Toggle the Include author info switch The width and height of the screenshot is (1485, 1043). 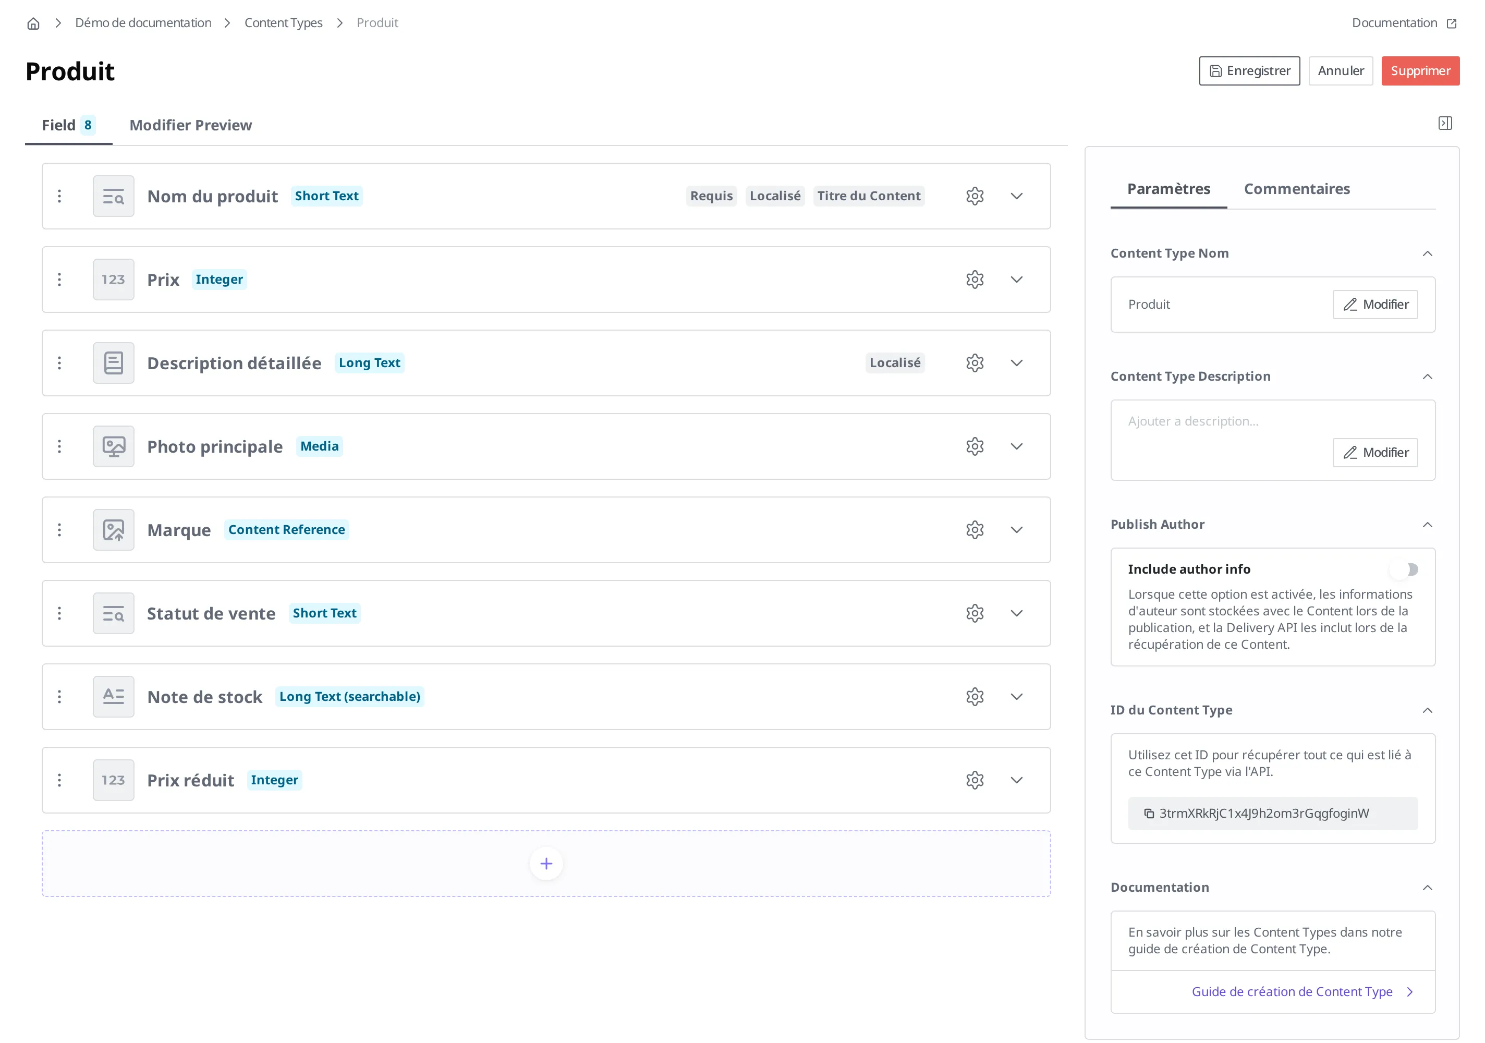pos(1404,569)
